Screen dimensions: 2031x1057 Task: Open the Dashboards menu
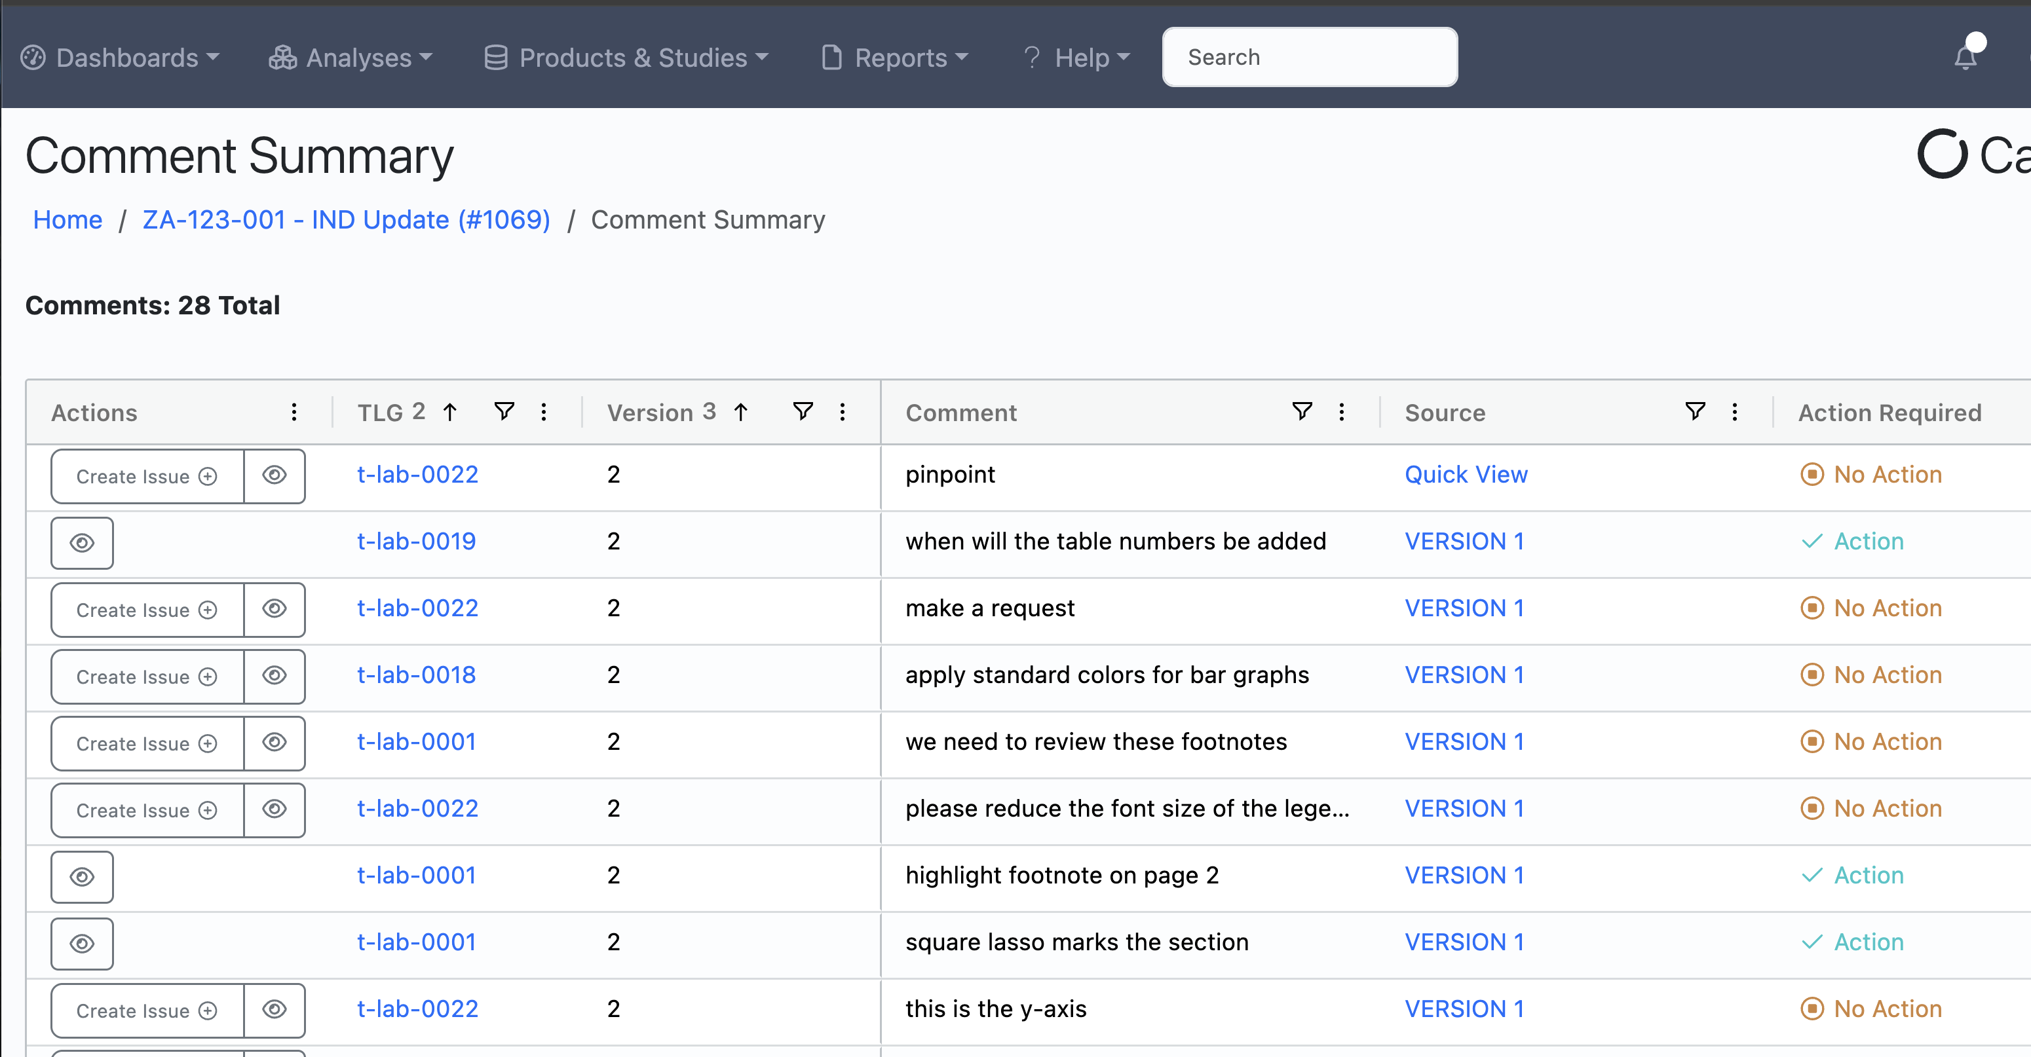[x=120, y=58]
